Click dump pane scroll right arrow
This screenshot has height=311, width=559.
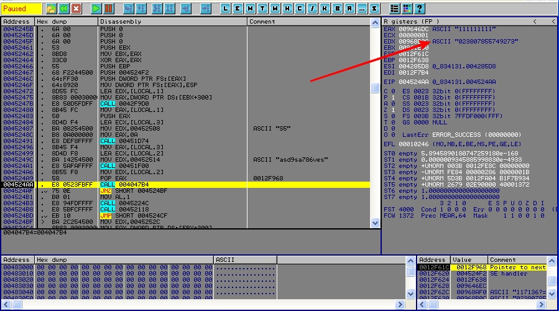click(x=400, y=304)
